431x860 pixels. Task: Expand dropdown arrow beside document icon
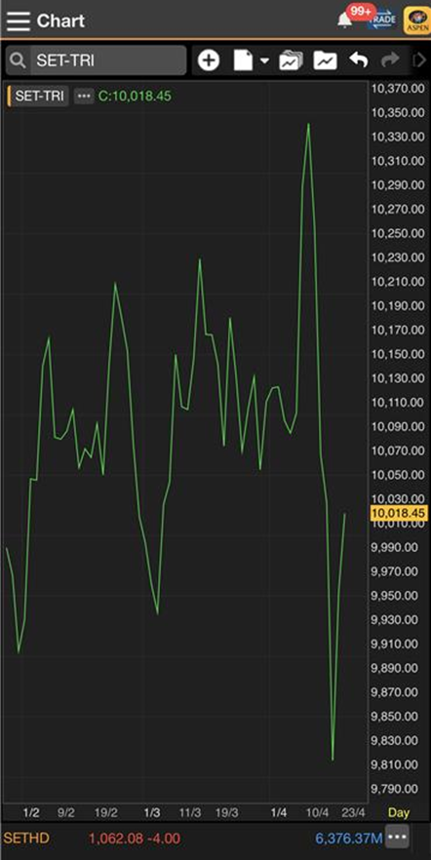264,60
